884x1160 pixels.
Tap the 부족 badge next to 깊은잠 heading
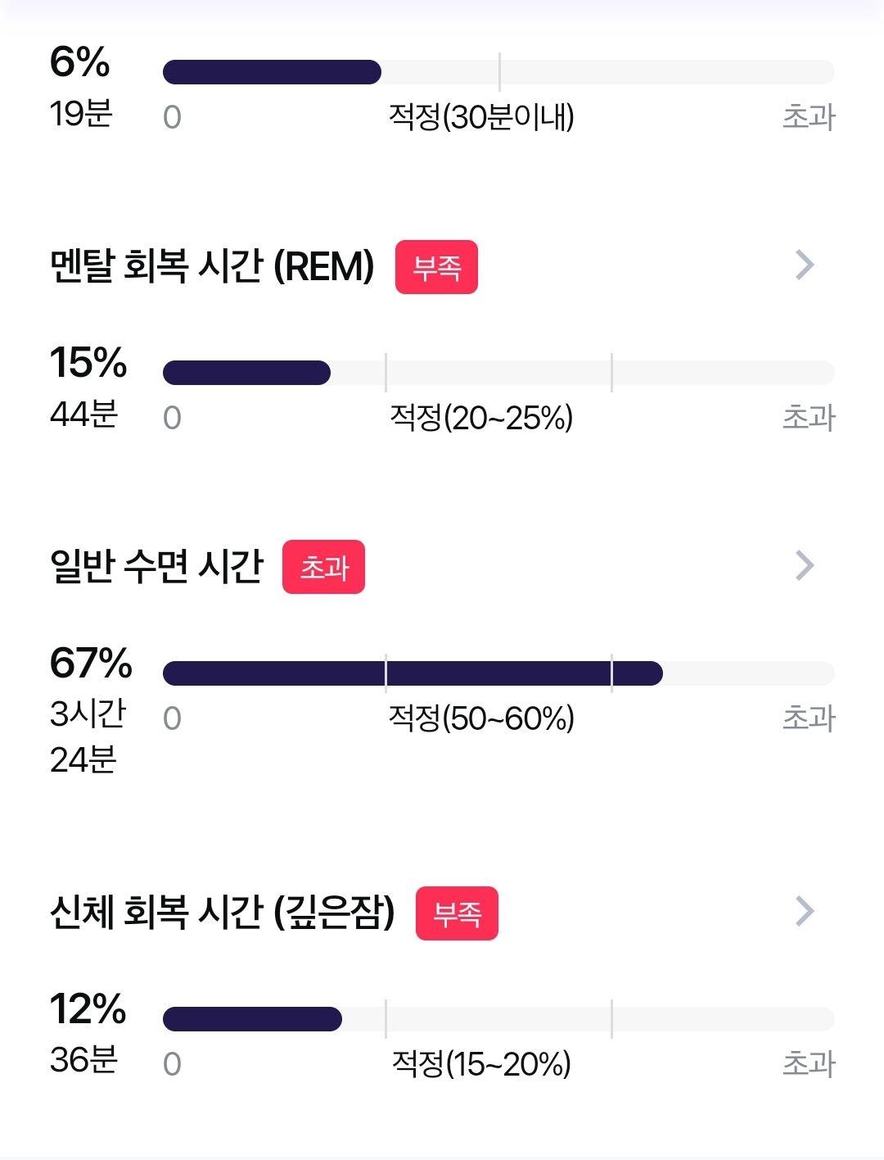tap(457, 913)
